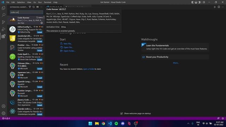Click the Run button in editor toolbar
Screen dimensions: 226x127
click(x=215, y=7)
